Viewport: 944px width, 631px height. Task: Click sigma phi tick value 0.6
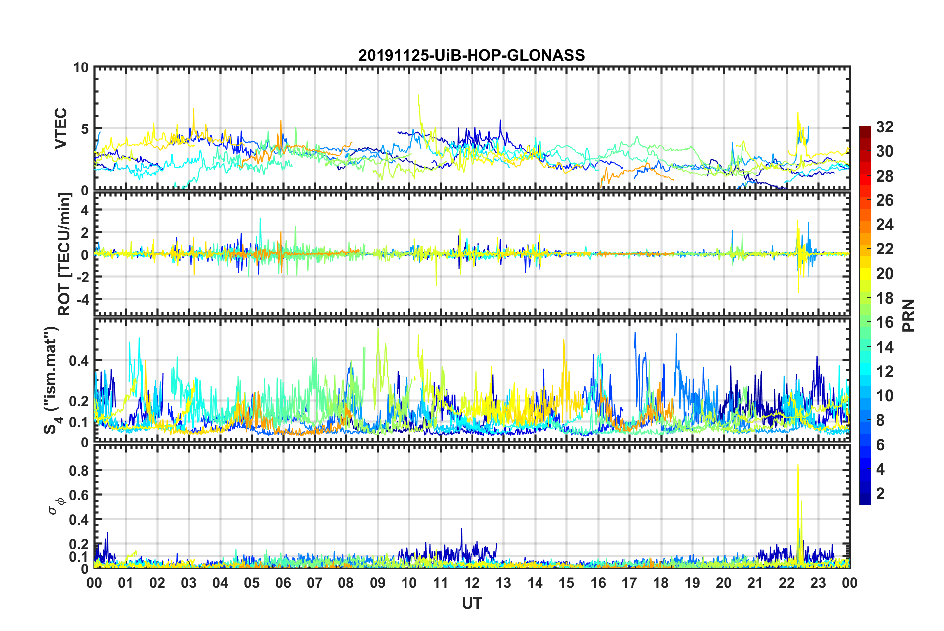tap(79, 495)
